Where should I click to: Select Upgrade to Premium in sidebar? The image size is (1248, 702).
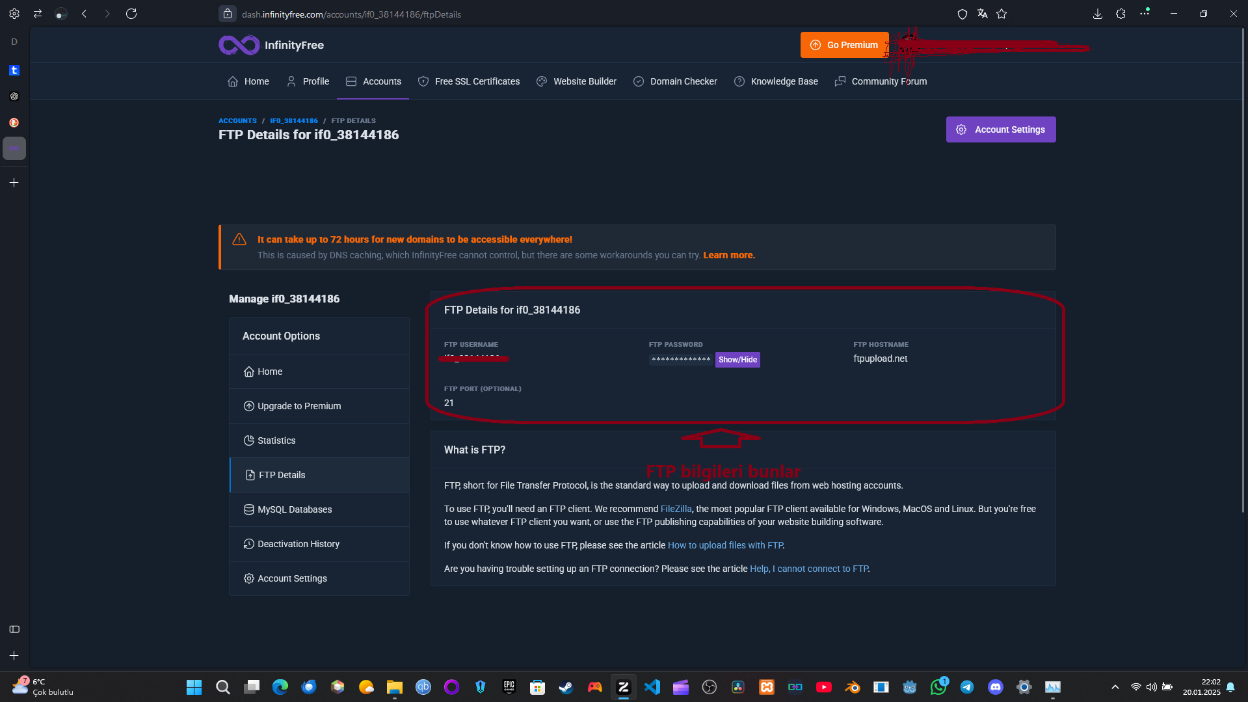[x=319, y=406]
